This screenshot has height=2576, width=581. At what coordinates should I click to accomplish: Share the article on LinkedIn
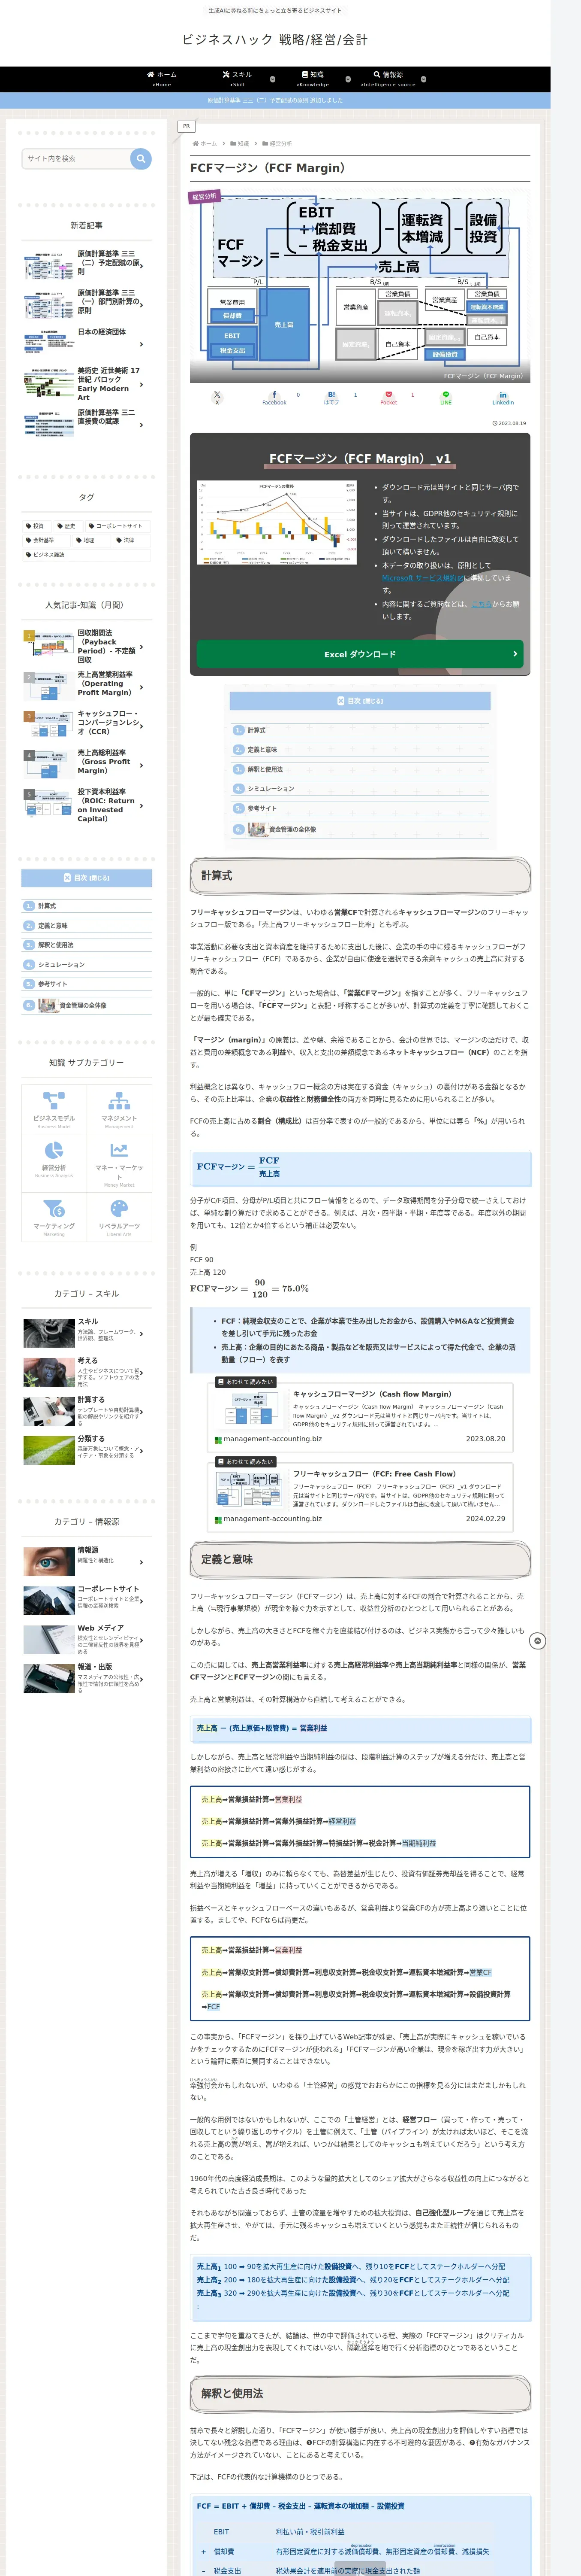(503, 398)
